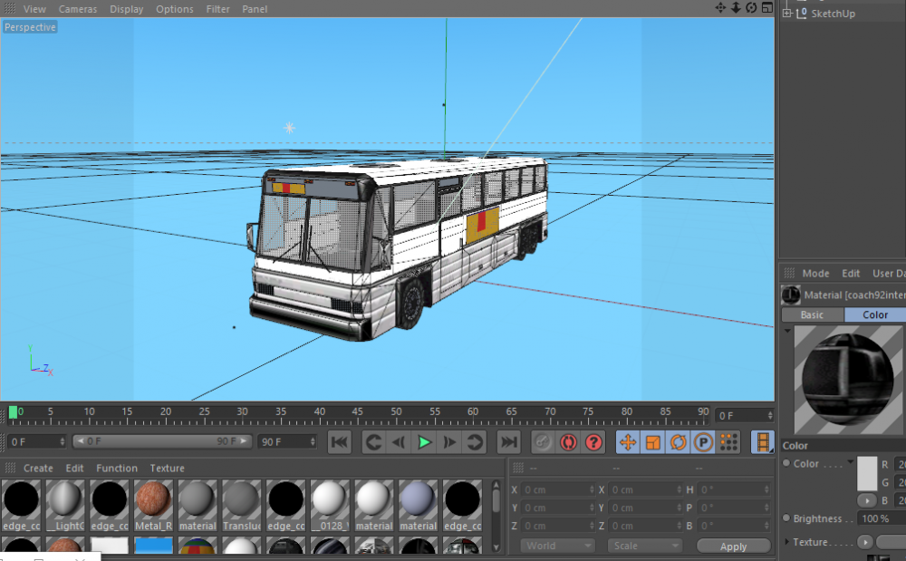
Task: Expand the Texture property in the Color channel
Action: pyautogui.click(x=786, y=540)
